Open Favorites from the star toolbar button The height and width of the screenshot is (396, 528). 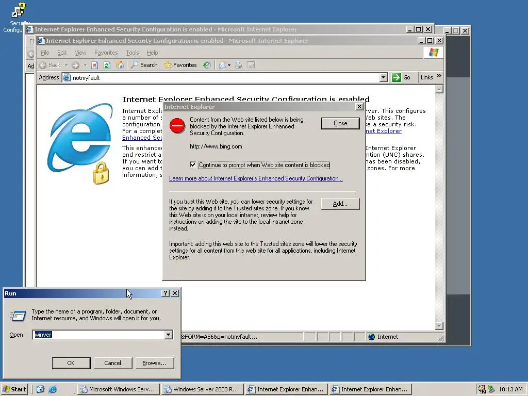180,65
